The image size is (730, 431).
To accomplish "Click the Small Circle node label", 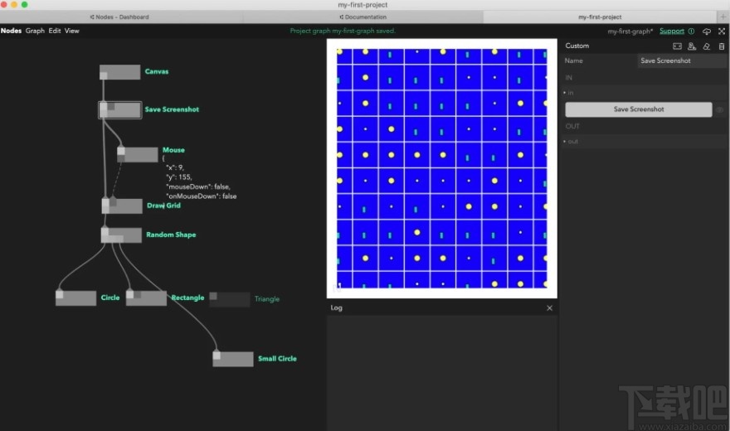I will pyautogui.click(x=277, y=358).
